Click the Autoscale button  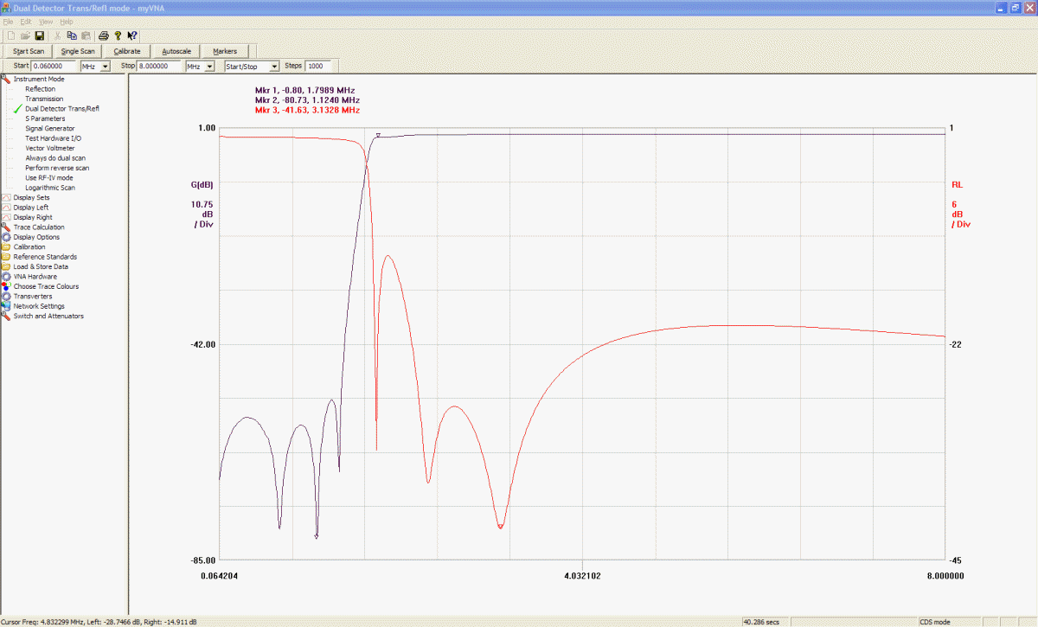176,51
